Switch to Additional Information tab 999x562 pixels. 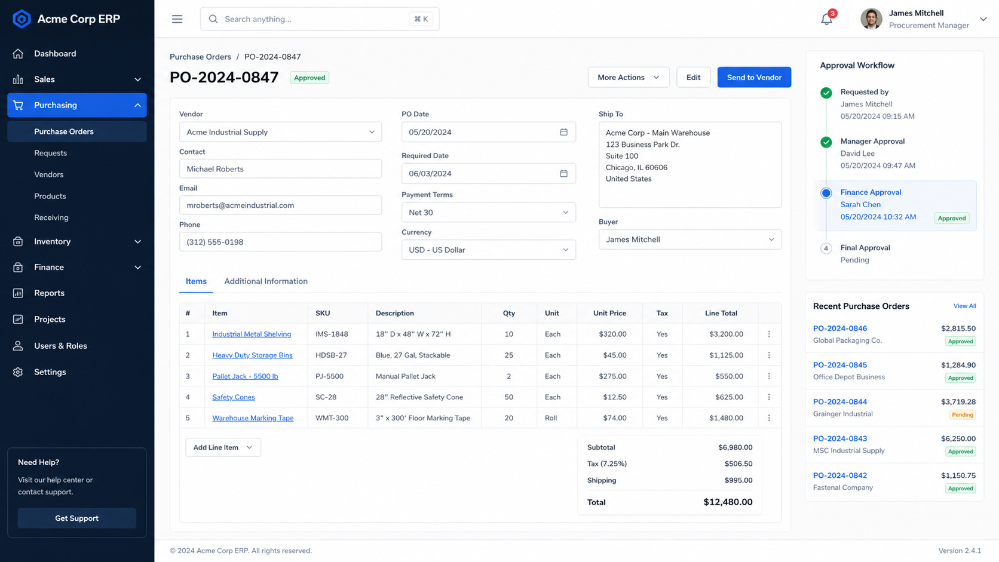(x=266, y=281)
